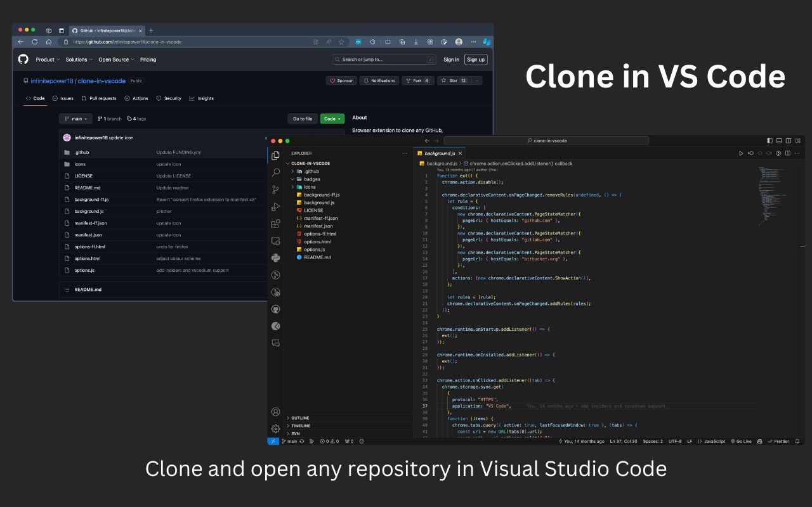Open the Open Source menu on GitHub
Screen dimensions: 812x507
point(115,60)
